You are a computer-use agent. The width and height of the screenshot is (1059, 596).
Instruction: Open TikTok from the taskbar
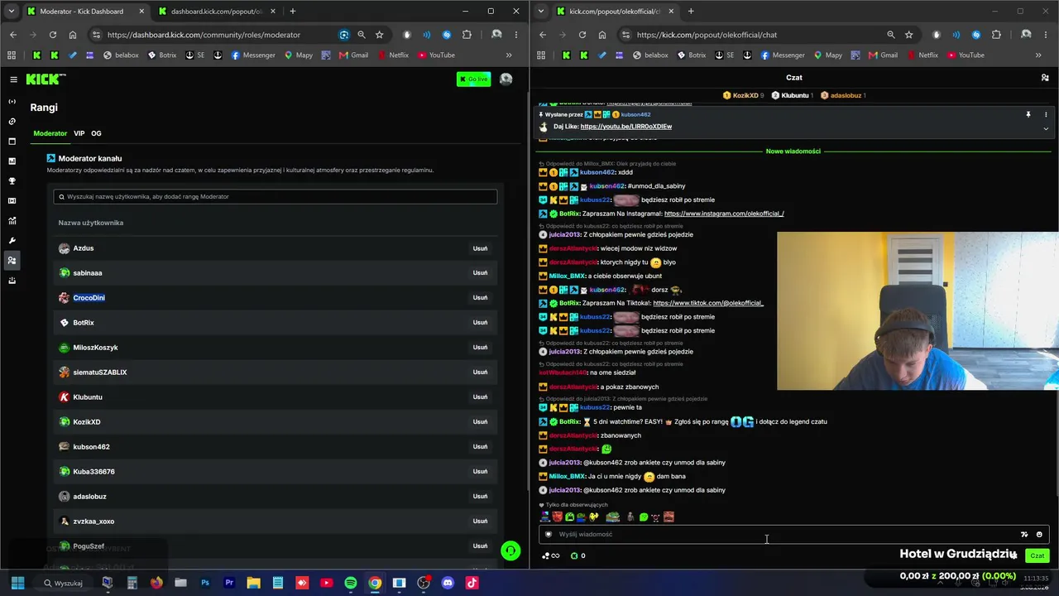[x=472, y=583]
